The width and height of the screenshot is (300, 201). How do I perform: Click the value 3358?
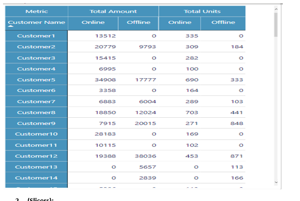point(107,90)
